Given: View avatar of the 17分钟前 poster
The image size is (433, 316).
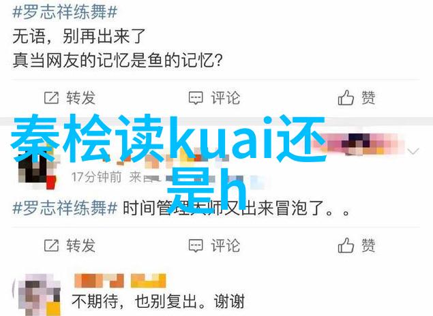Looking at the screenshot, I should [36, 168].
